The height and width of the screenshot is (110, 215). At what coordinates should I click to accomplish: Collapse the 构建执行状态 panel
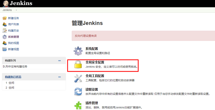click(x=60, y=77)
